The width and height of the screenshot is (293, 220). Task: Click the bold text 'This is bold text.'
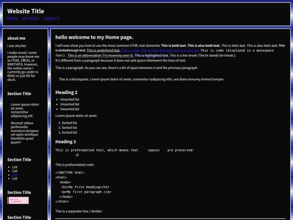[x=174, y=46]
